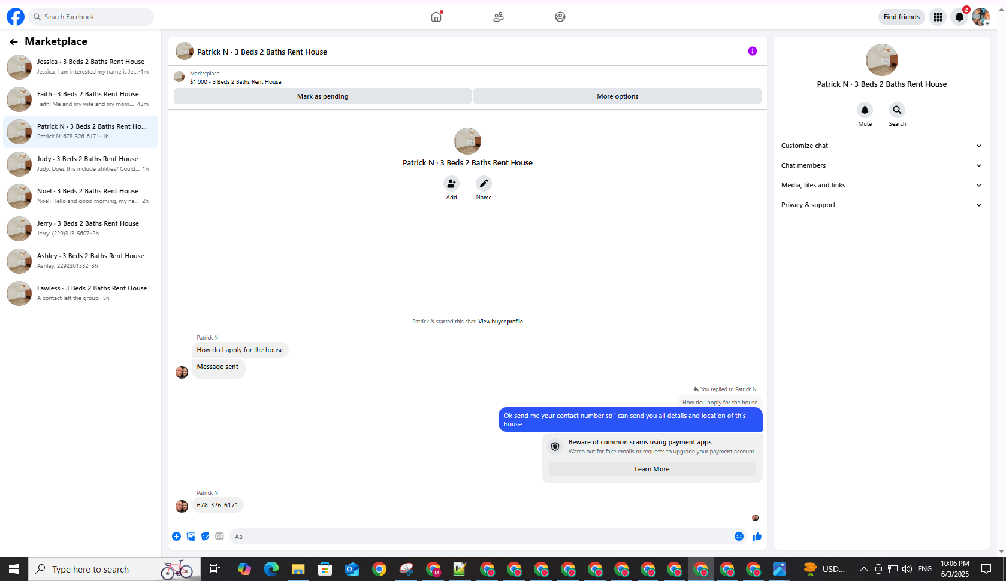Image resolution: width=1006 pixels, height=581 pixels.
Task: Click the phone number message 678-326-6171
Action: [217, 505]
